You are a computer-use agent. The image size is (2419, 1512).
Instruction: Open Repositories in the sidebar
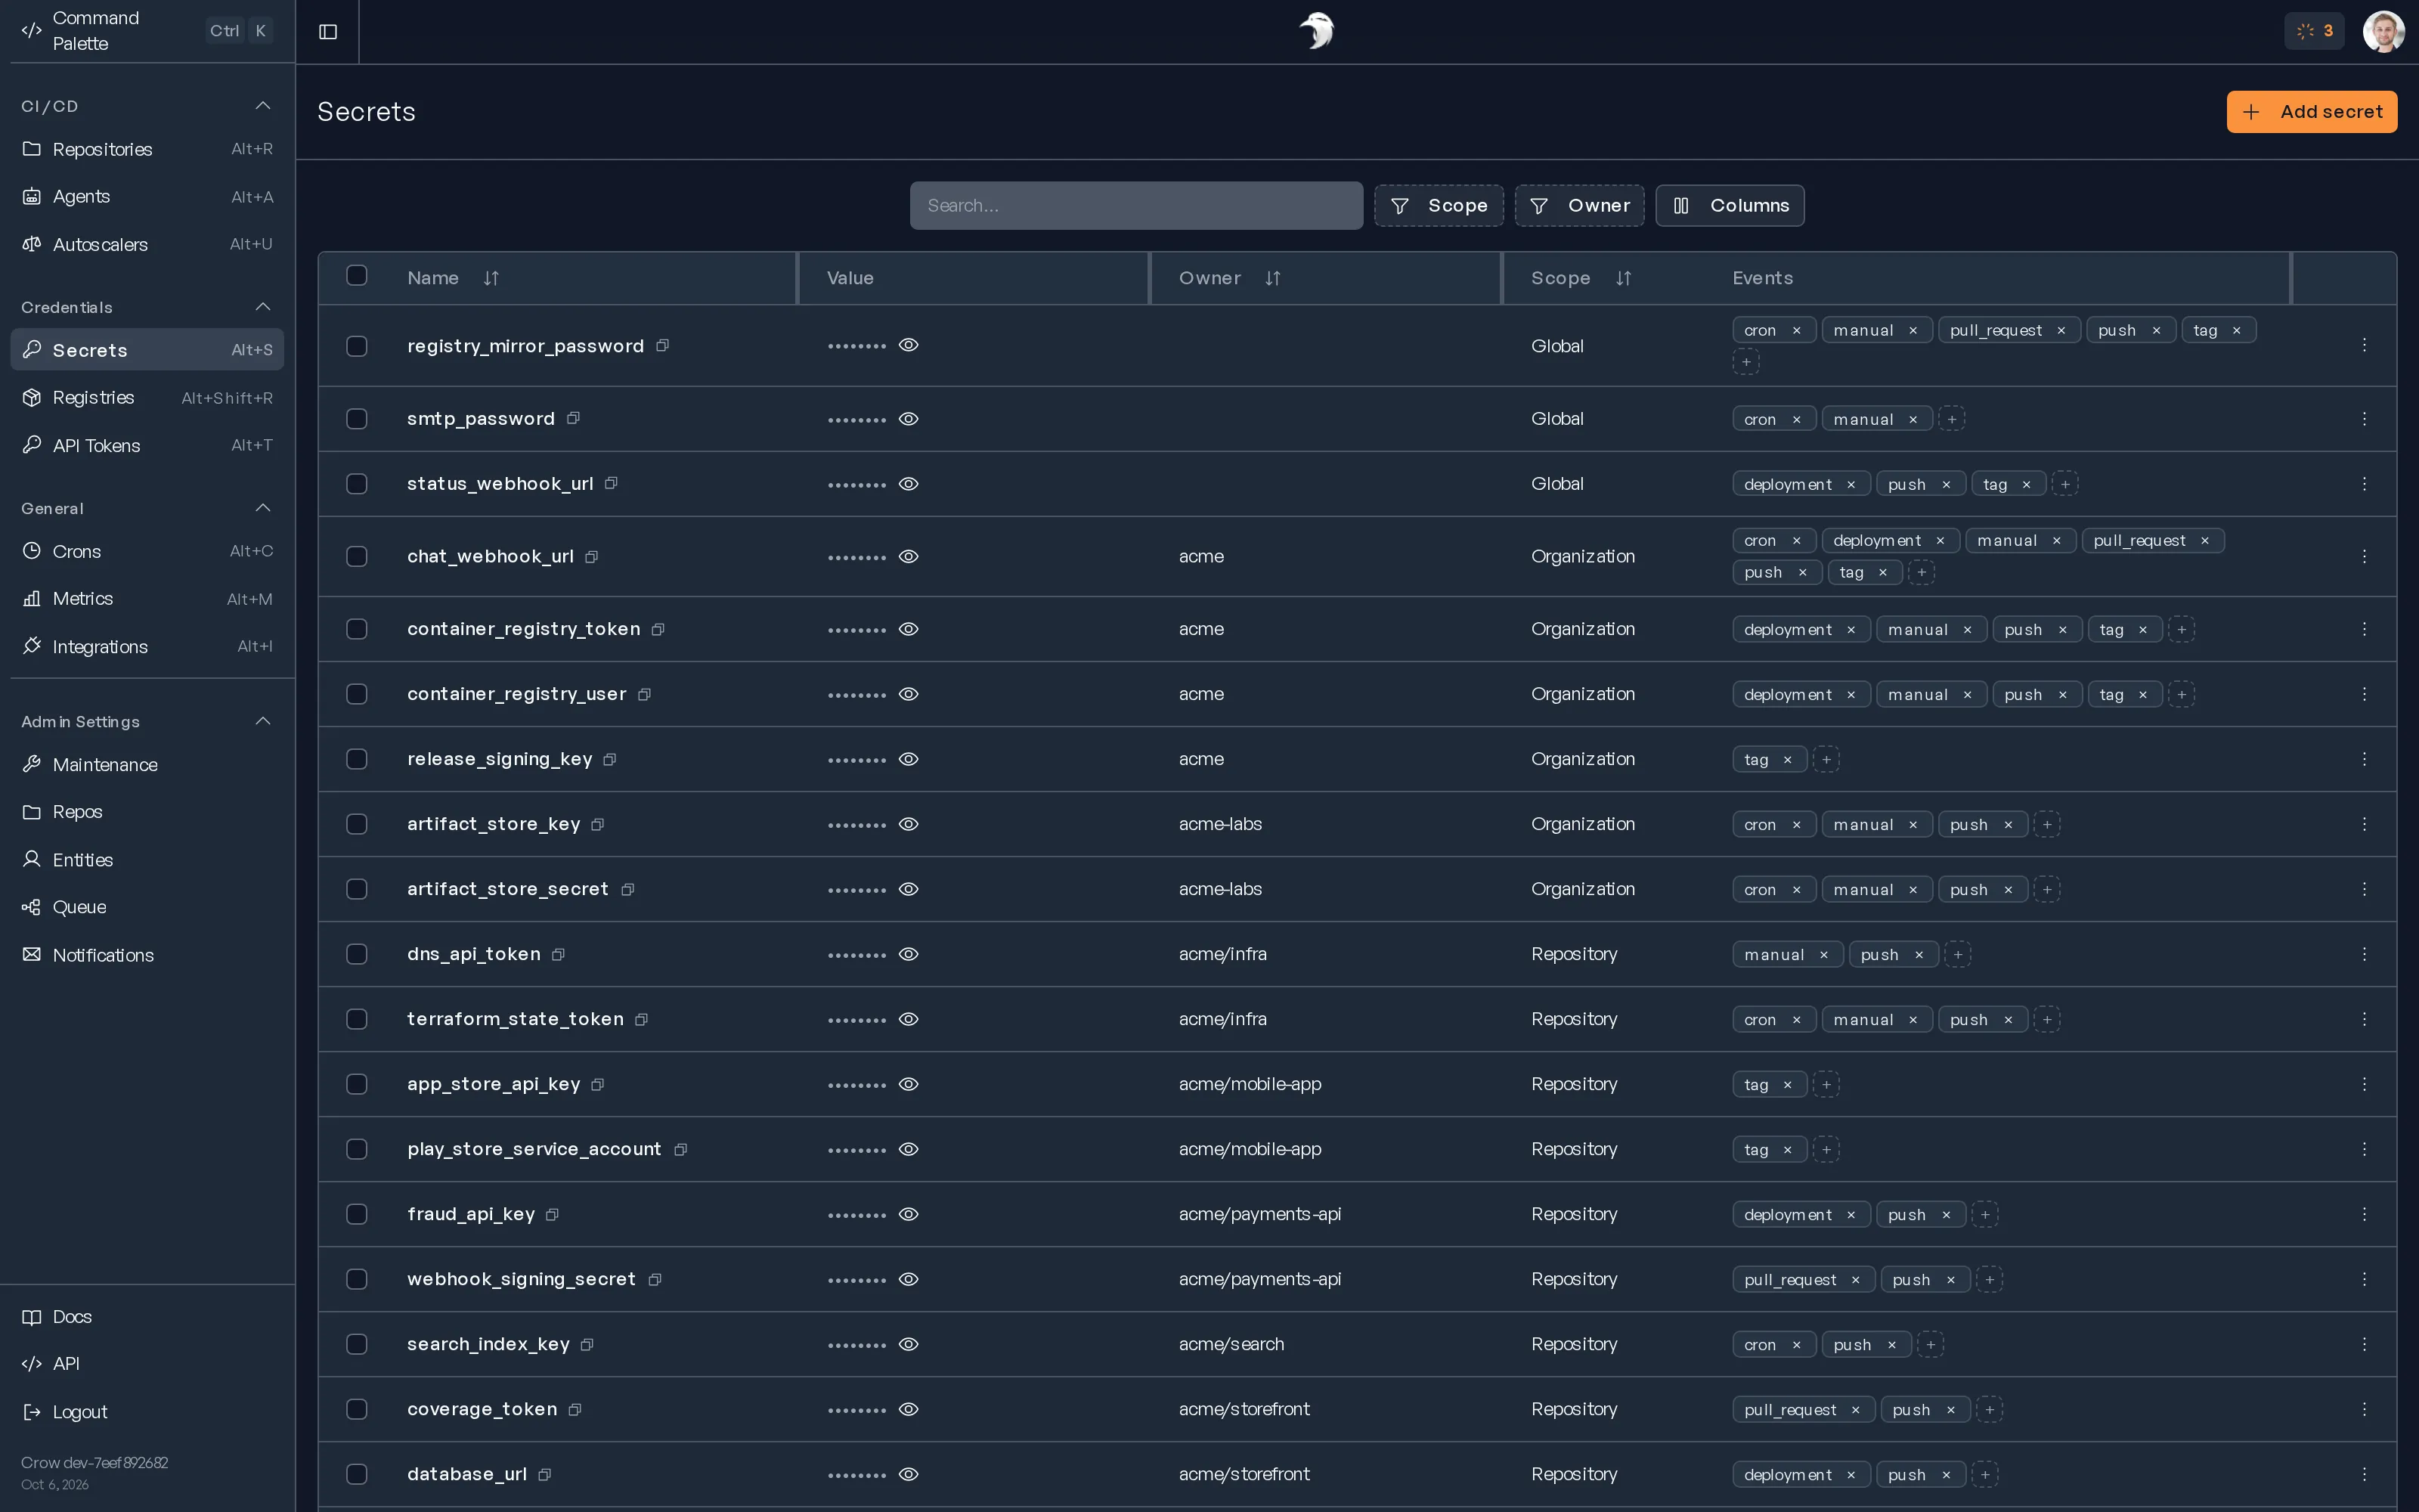coord(147,149)
